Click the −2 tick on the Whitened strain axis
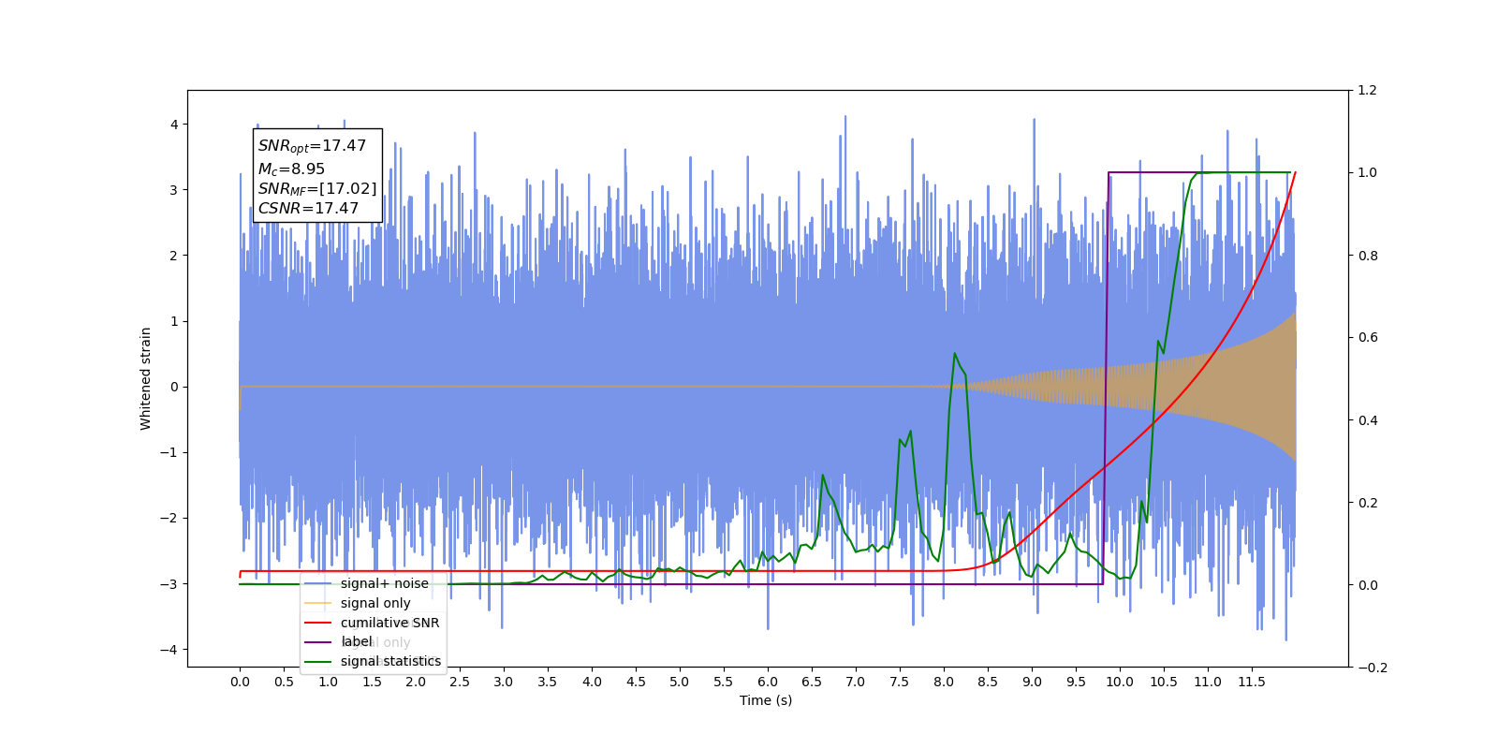The height and width of the screenshot is (749, 1498). (169, 518)
